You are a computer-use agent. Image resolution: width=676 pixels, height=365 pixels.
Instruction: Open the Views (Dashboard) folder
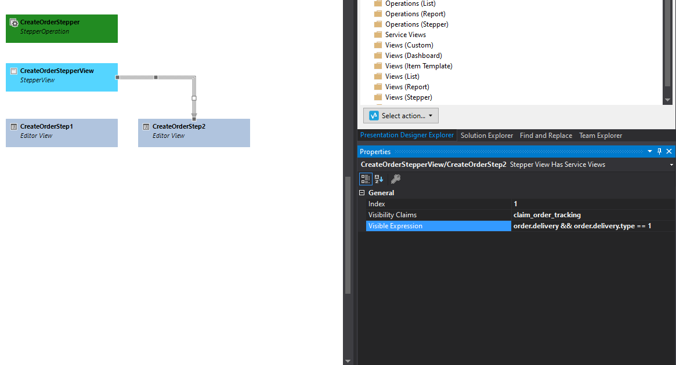[414, 55]
